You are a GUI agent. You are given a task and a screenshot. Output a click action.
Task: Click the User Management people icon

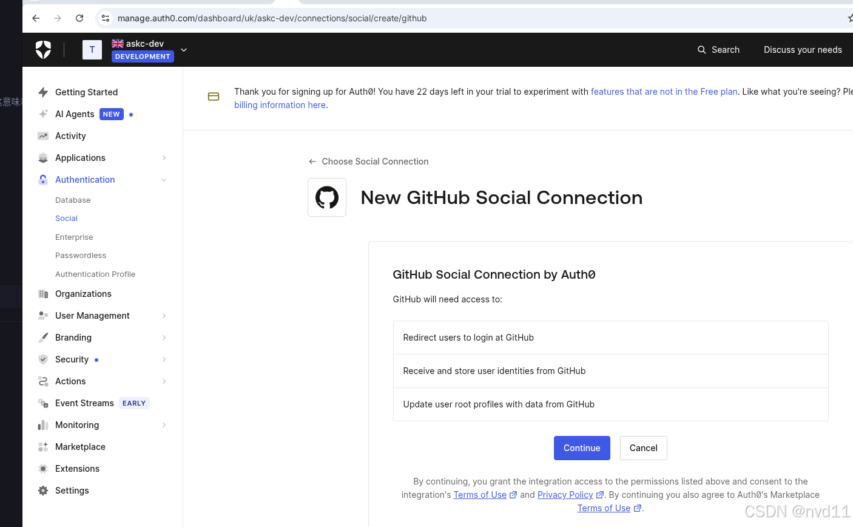tap(43, 316)
